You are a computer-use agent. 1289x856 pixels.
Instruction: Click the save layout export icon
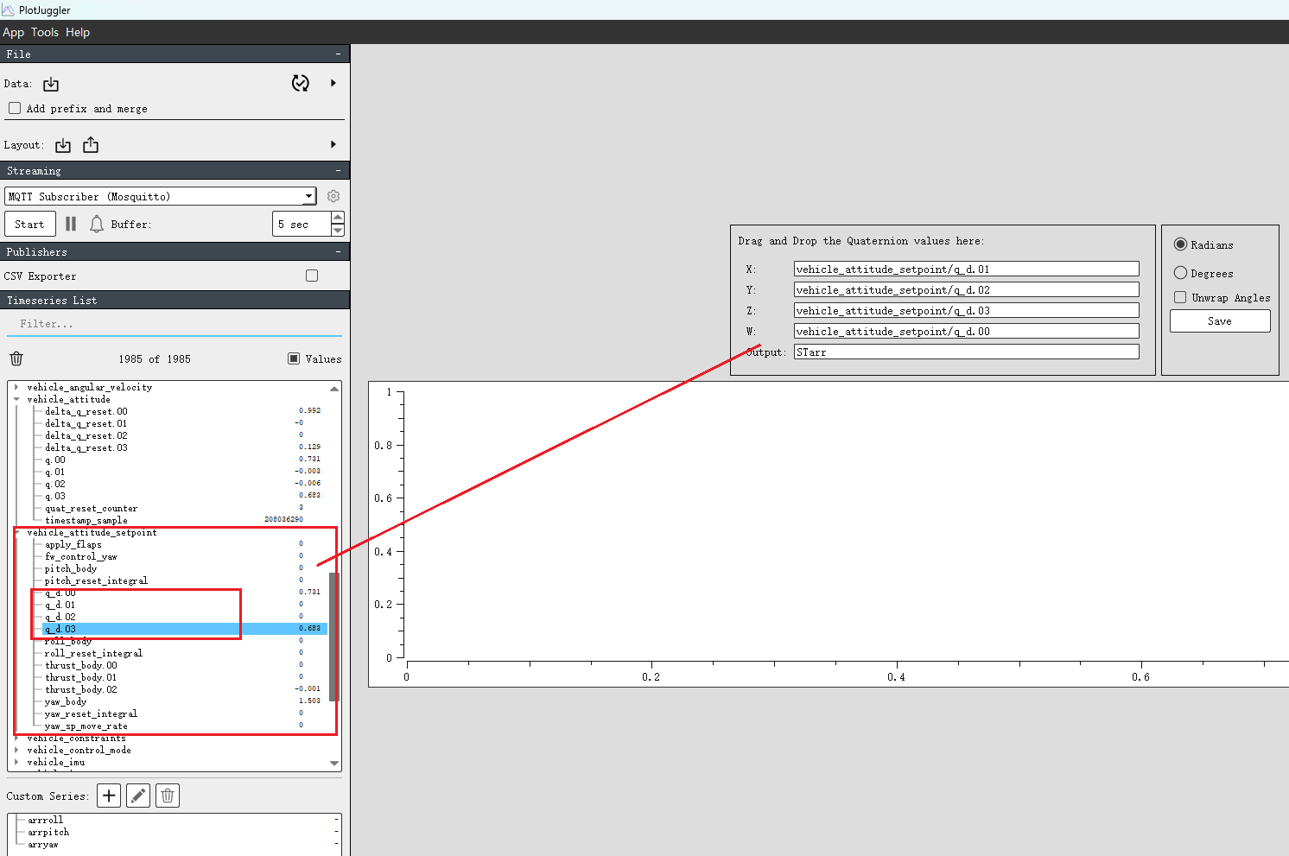pos(91,145)
